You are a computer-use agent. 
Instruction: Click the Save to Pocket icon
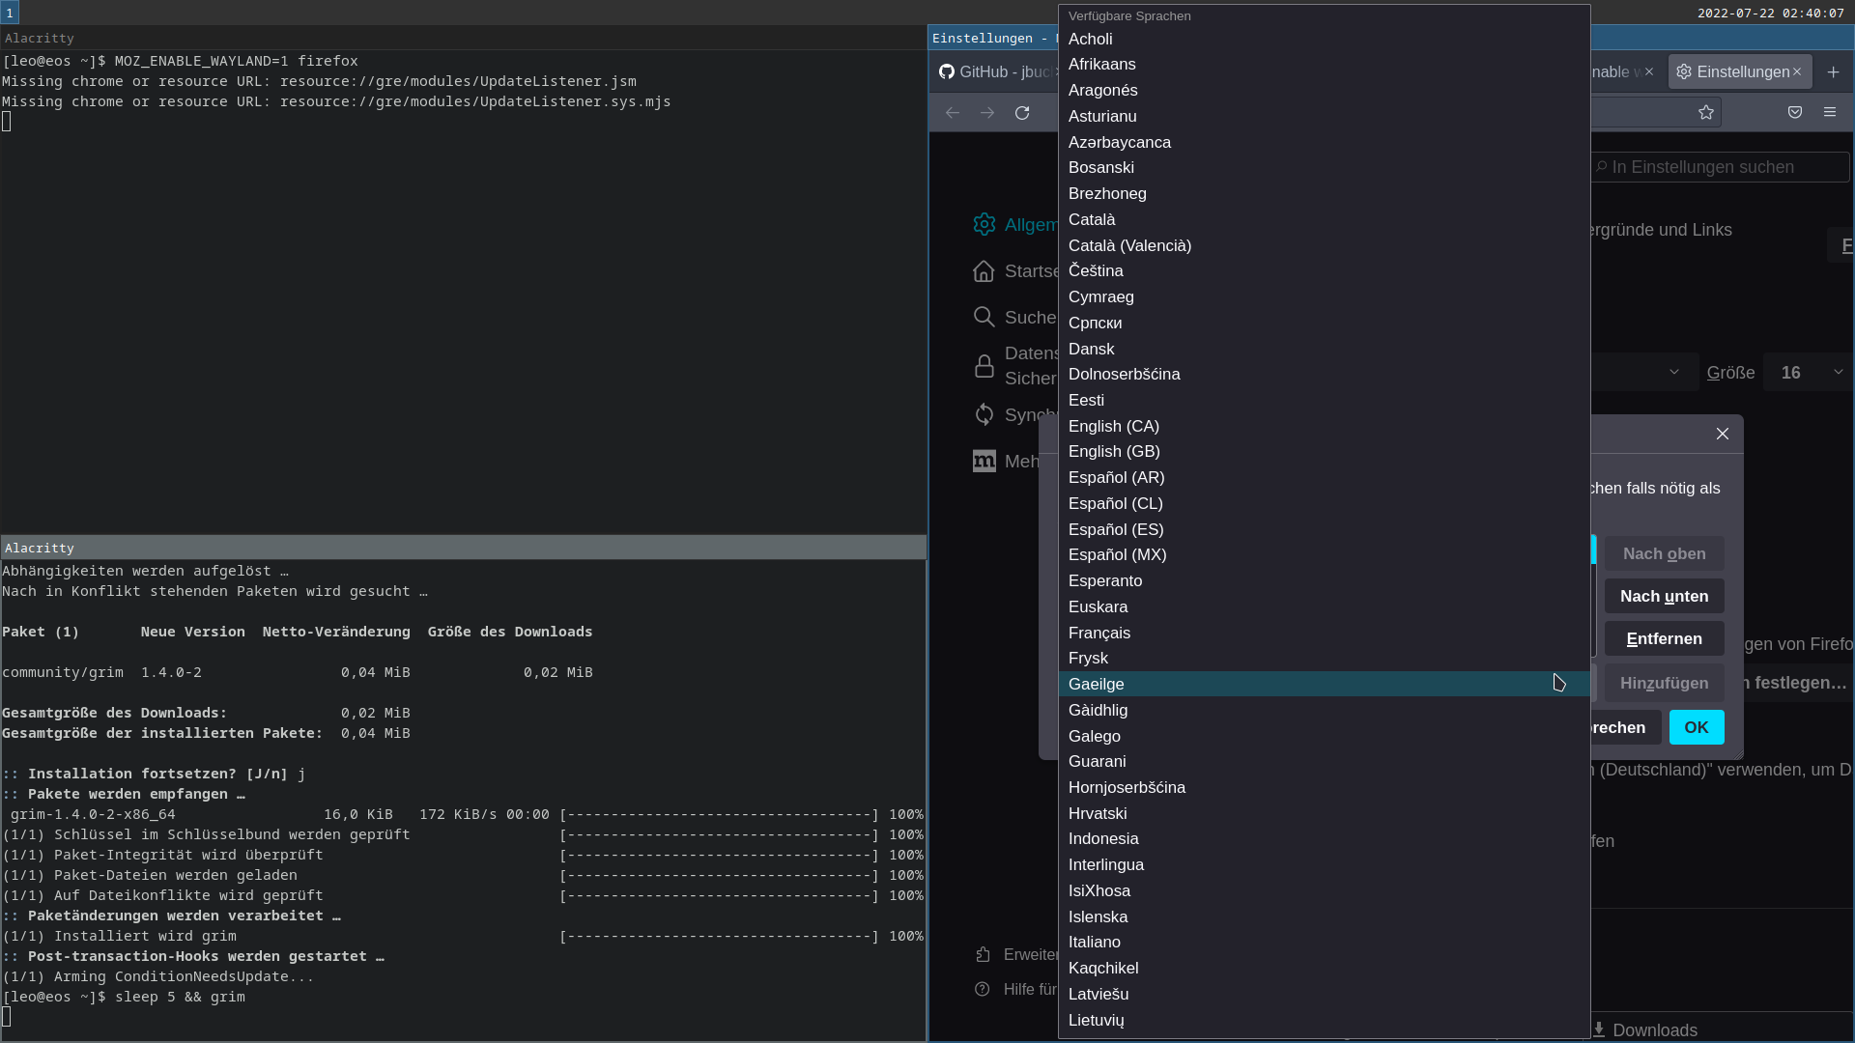1795,112
